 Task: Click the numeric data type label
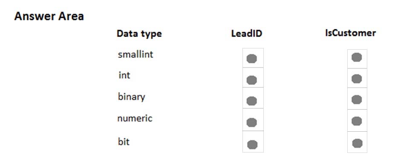coord(135,118)
